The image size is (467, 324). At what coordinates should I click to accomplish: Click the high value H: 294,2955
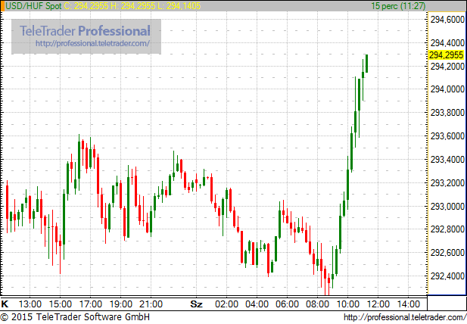point(132,5)
